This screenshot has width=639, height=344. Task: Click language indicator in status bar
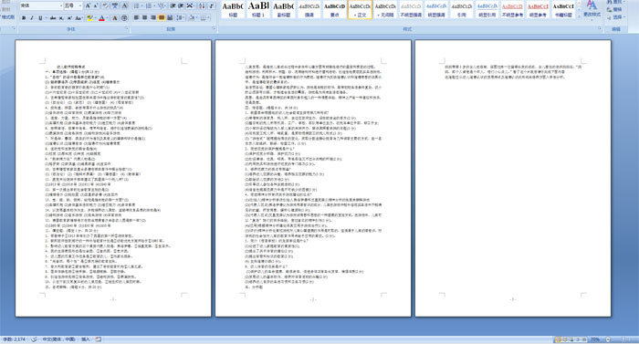(59, 339)
